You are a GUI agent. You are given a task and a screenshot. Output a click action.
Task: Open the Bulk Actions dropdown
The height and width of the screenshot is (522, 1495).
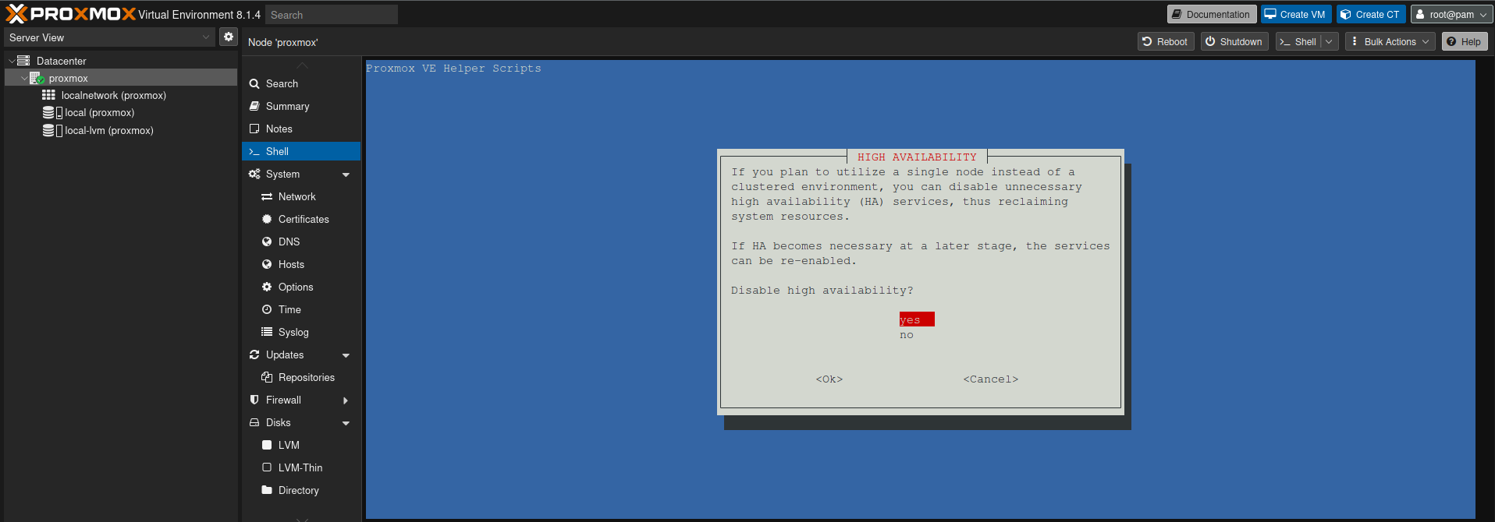click(x=1390, y=42)
